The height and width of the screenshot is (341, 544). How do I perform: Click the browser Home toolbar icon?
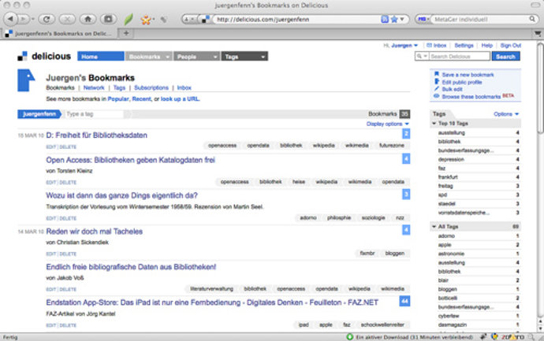pyautogui.click(x=87, y=18)
